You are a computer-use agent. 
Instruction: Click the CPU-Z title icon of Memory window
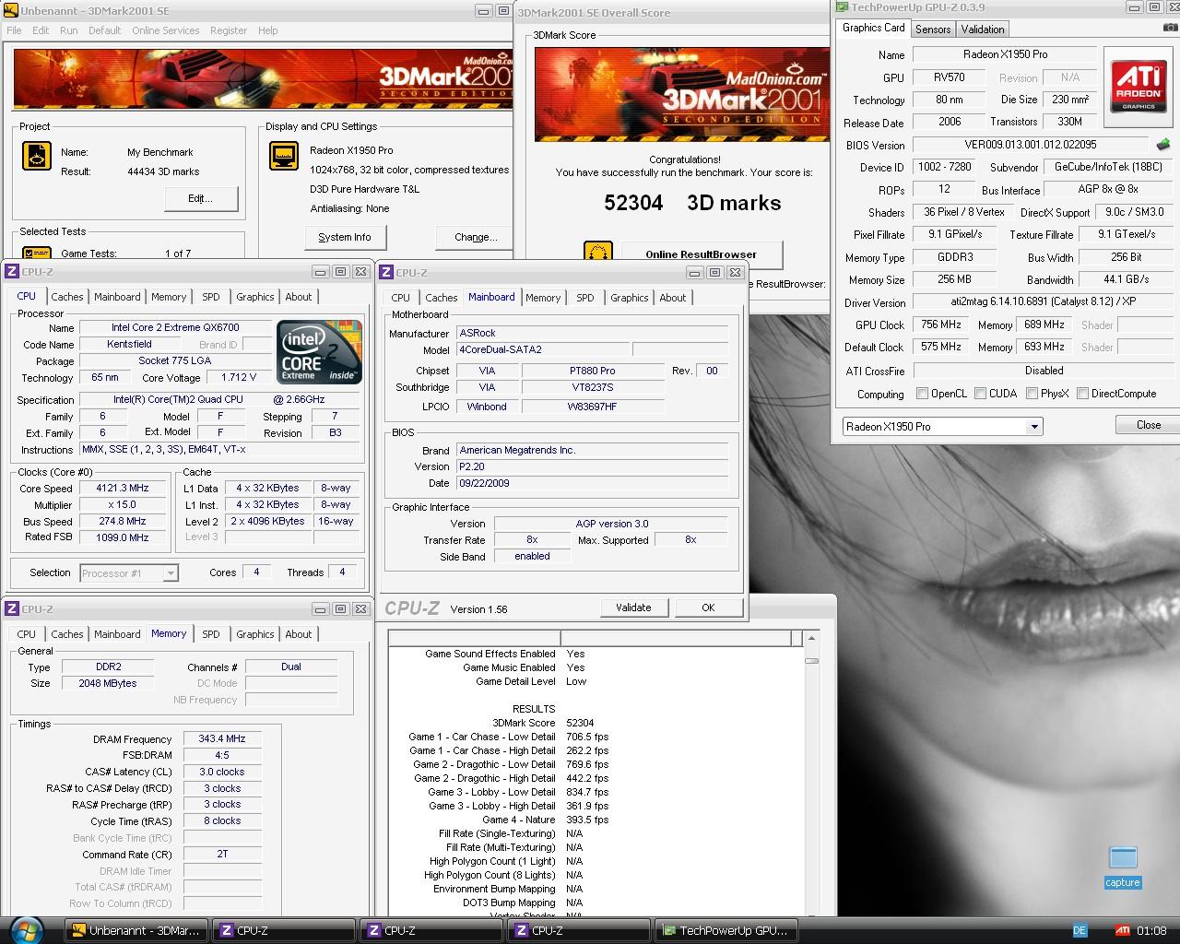[11, 608]
